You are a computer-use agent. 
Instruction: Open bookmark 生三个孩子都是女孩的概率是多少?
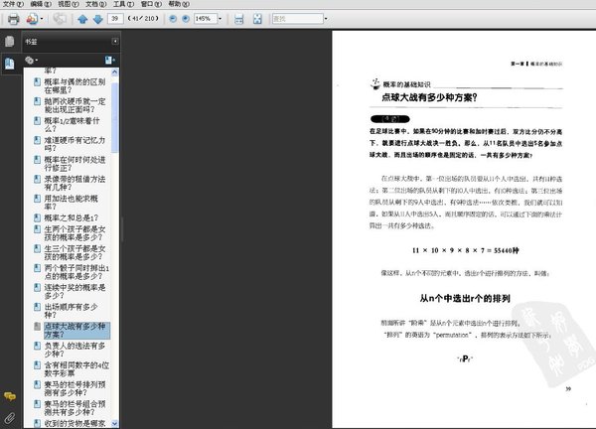[x=74, y=252]
